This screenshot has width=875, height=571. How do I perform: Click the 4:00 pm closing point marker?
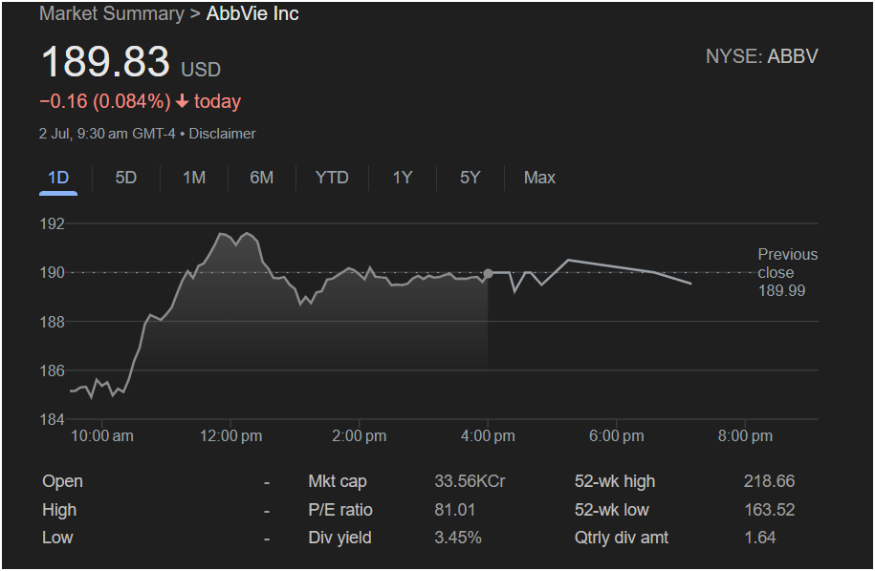(x=488, y=273)
